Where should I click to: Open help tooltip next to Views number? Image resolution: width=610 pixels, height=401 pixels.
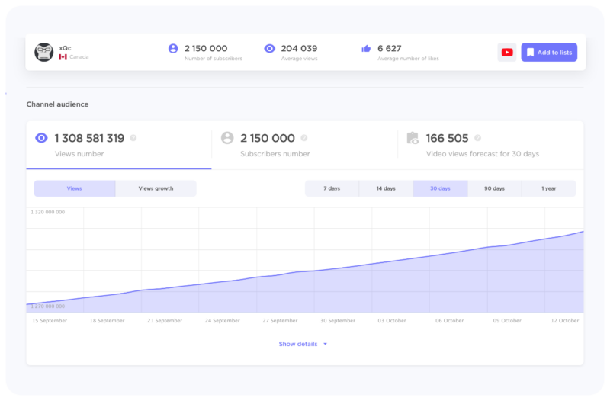click(133, 138)
